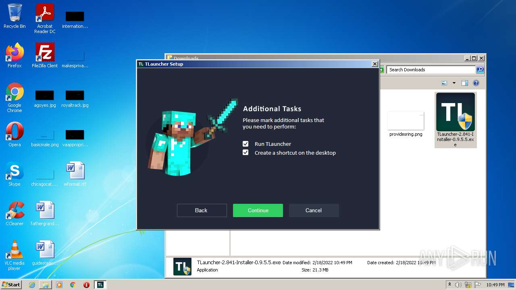Select the agoyes.jpg desktop file
516x290 pixels.
pyautogui.click(x=45, y=99)
